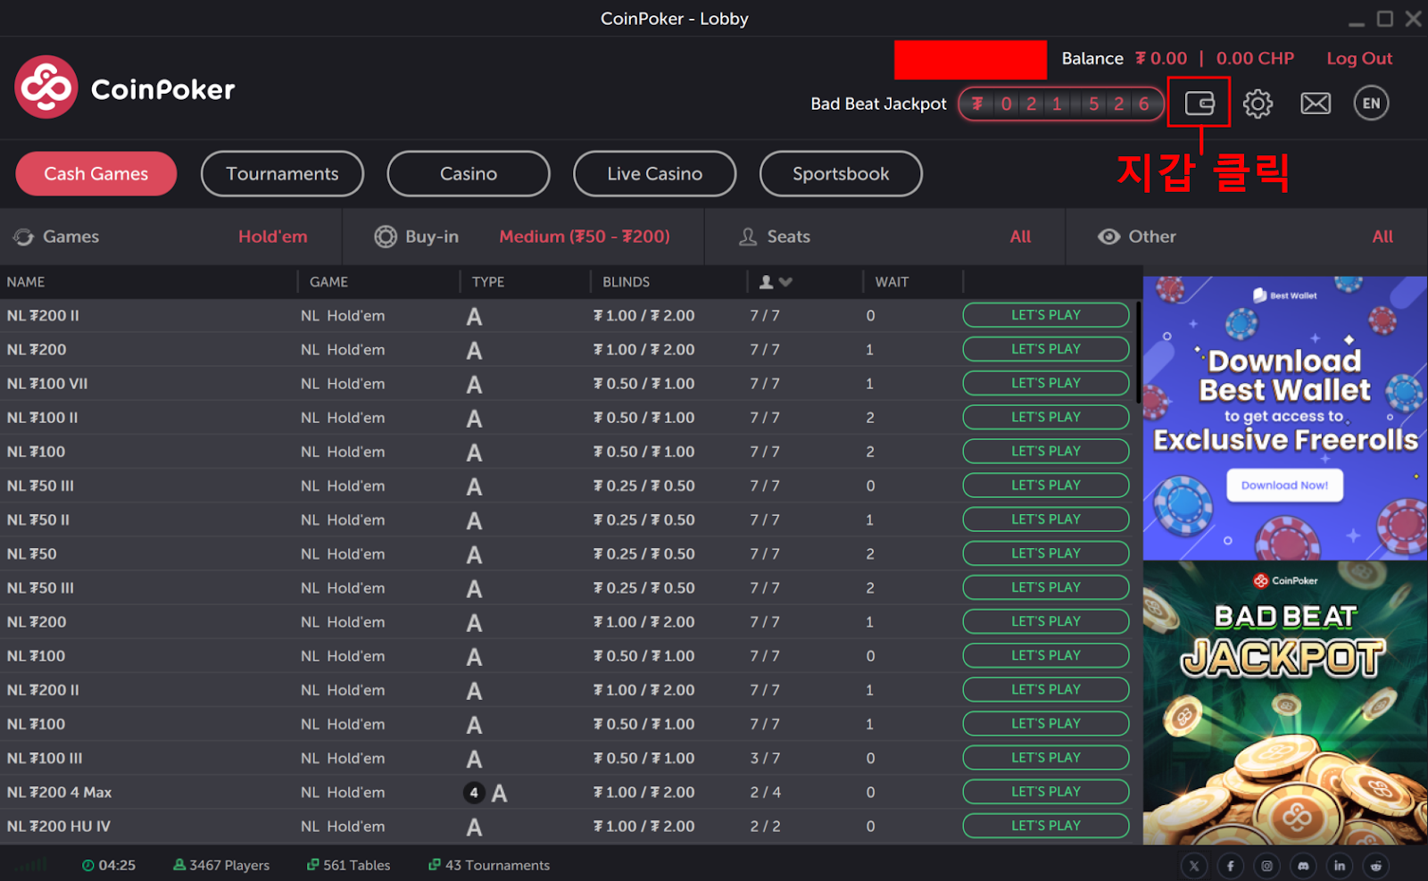The height and width of the screenshot is (881, 1428).
Task: Open the Bad Beat Jackpot promo banner
Action: click(1285, 703)
